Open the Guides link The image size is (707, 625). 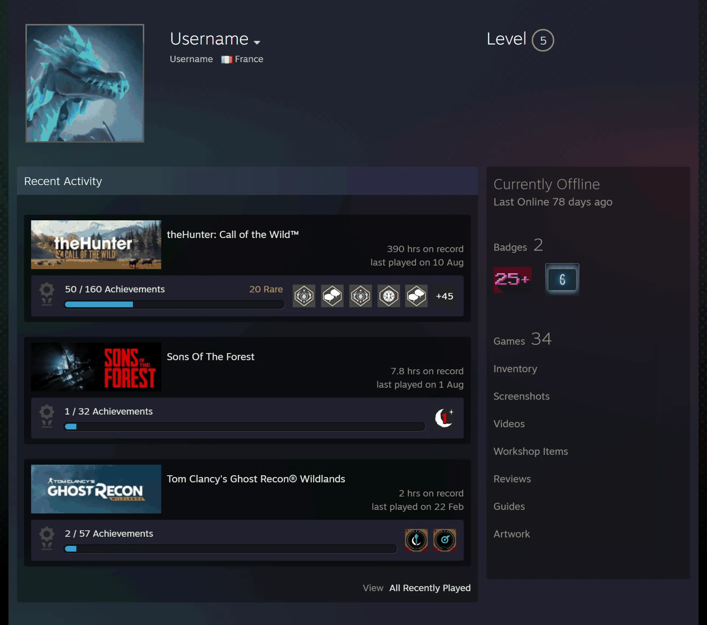[x=509, y=507]
